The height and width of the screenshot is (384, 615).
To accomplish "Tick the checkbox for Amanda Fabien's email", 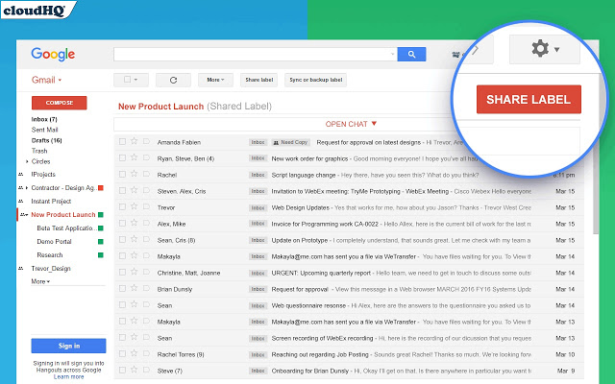I will point(122,141).
